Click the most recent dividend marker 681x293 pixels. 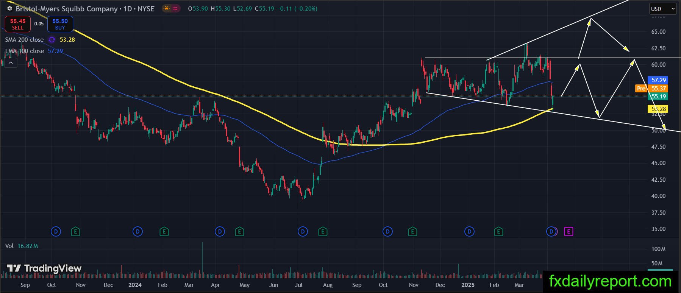coord(551,231)
